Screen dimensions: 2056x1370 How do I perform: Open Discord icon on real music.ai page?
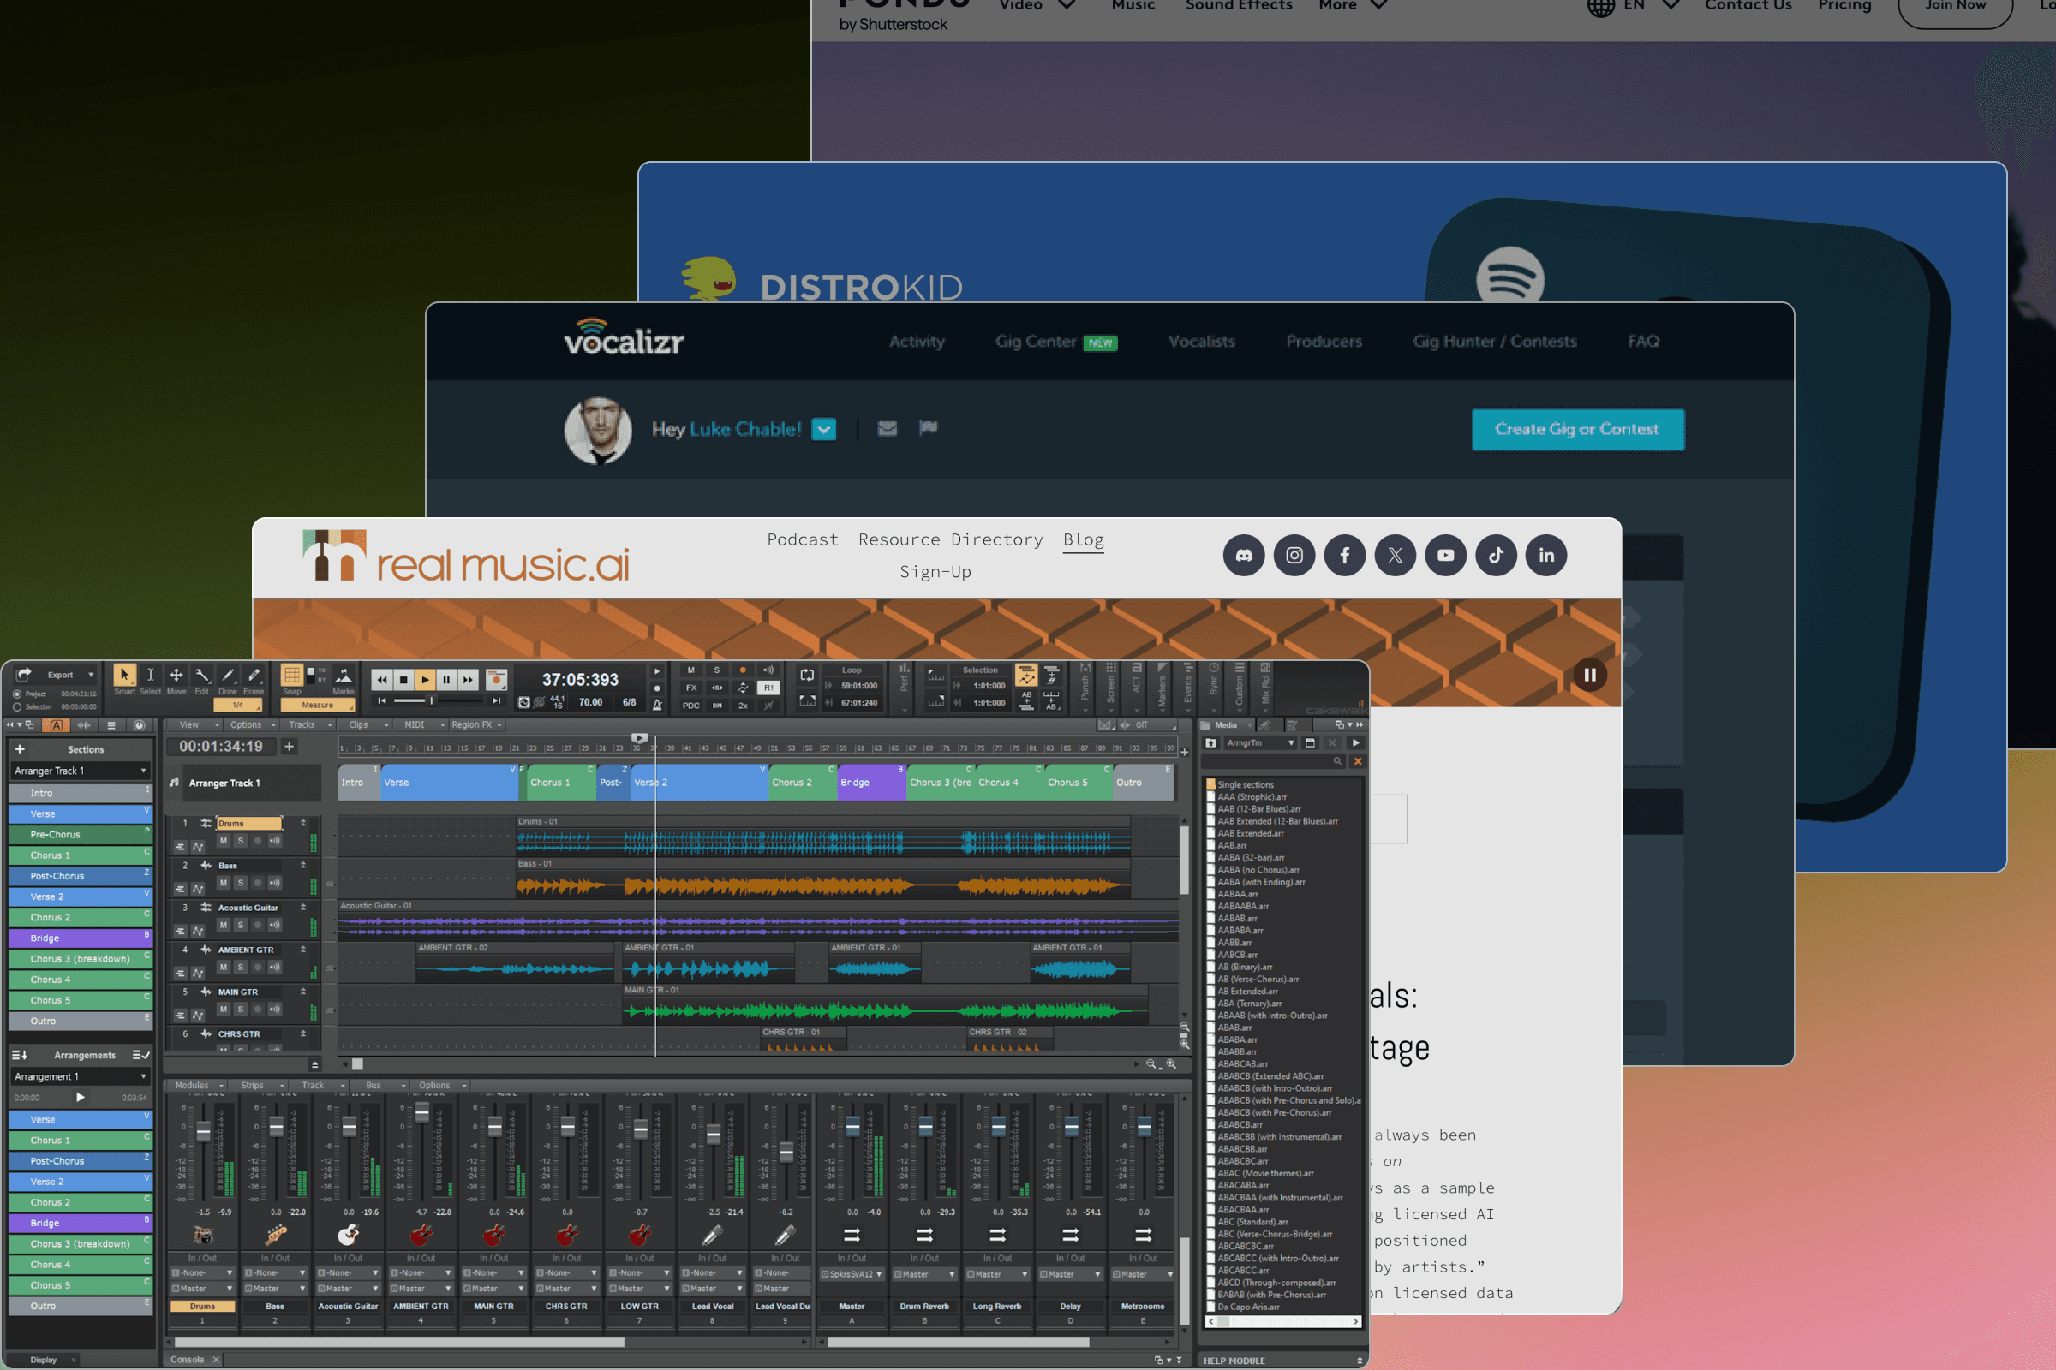(1243, 555)
